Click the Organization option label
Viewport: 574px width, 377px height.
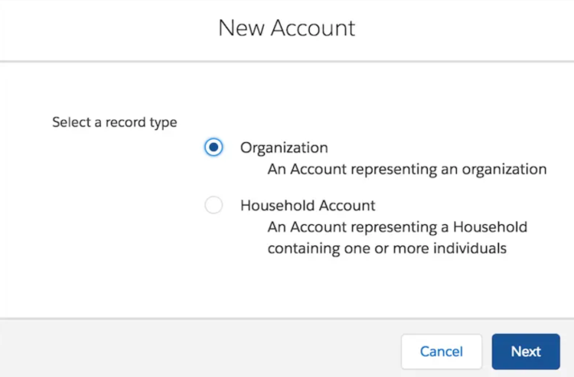pos(284,148)
